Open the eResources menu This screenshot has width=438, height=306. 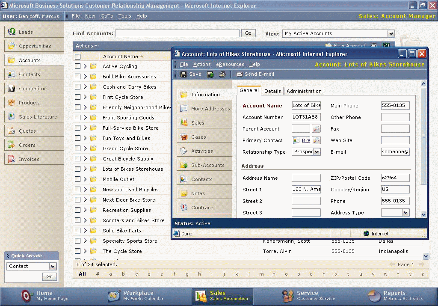tap(230, 64)
